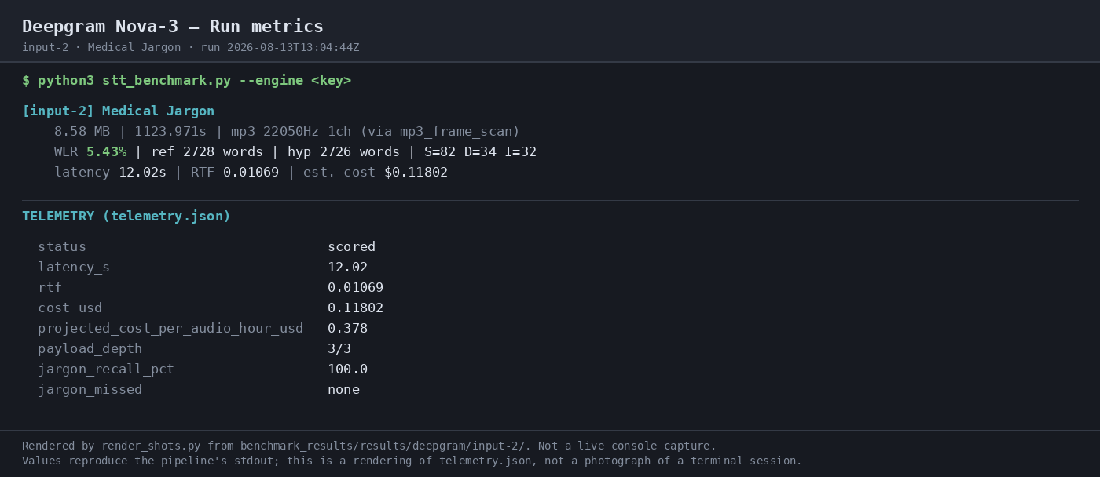Viewport: 1100px width, 477px height.
Task: Click the payload_depth value "3/3"
Action: [339, 349]
